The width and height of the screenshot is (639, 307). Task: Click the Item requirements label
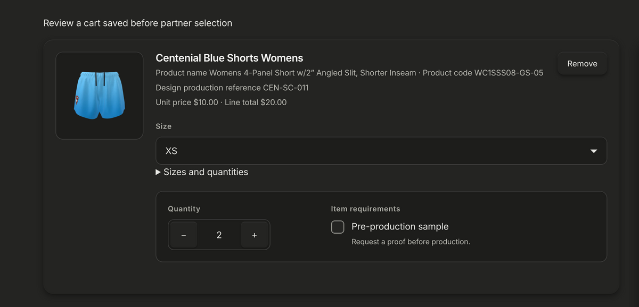pyautogui.click(x=365, y=209)
